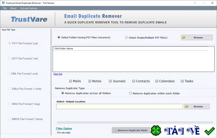Minimize the Trustvare window
217x138 pixels.
click(x=195, y=3)
